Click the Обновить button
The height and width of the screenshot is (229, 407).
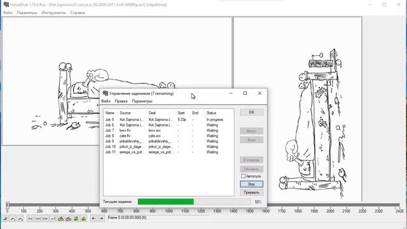click(x=252, y=169)
